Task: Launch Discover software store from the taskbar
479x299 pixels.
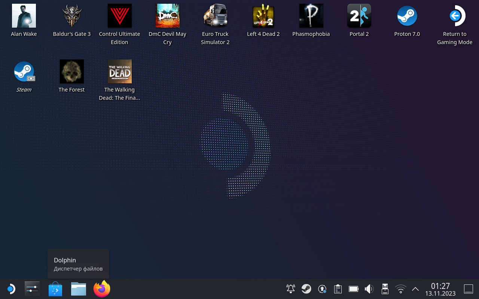Action: [x=55, y=289]
